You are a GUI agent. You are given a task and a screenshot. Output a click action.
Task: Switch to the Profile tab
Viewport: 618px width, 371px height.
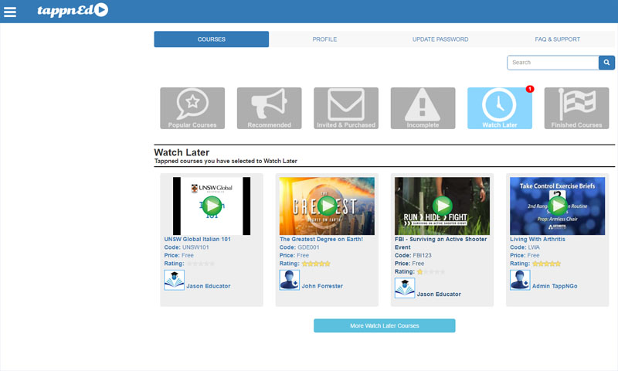tap(324, 39)
